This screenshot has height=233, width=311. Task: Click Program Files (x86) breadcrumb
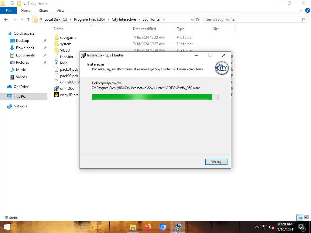(x=89, y=19)
